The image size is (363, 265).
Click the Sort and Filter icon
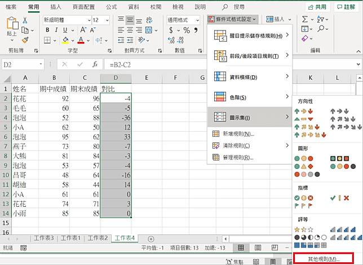[320, 19]
